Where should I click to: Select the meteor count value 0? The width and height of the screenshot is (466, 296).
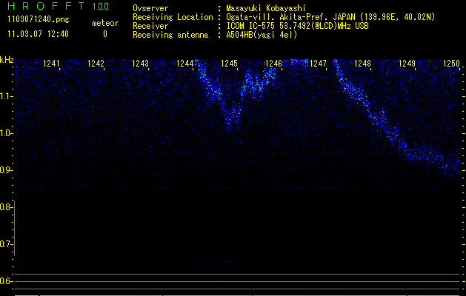[104, 34]
